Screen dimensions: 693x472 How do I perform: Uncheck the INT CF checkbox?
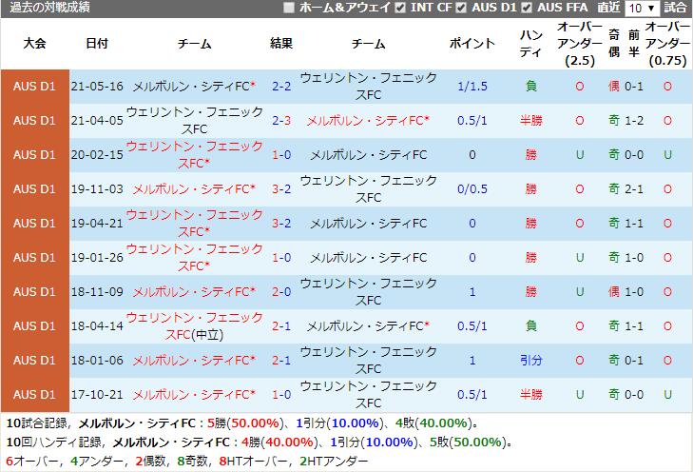(x=400, y=8)
